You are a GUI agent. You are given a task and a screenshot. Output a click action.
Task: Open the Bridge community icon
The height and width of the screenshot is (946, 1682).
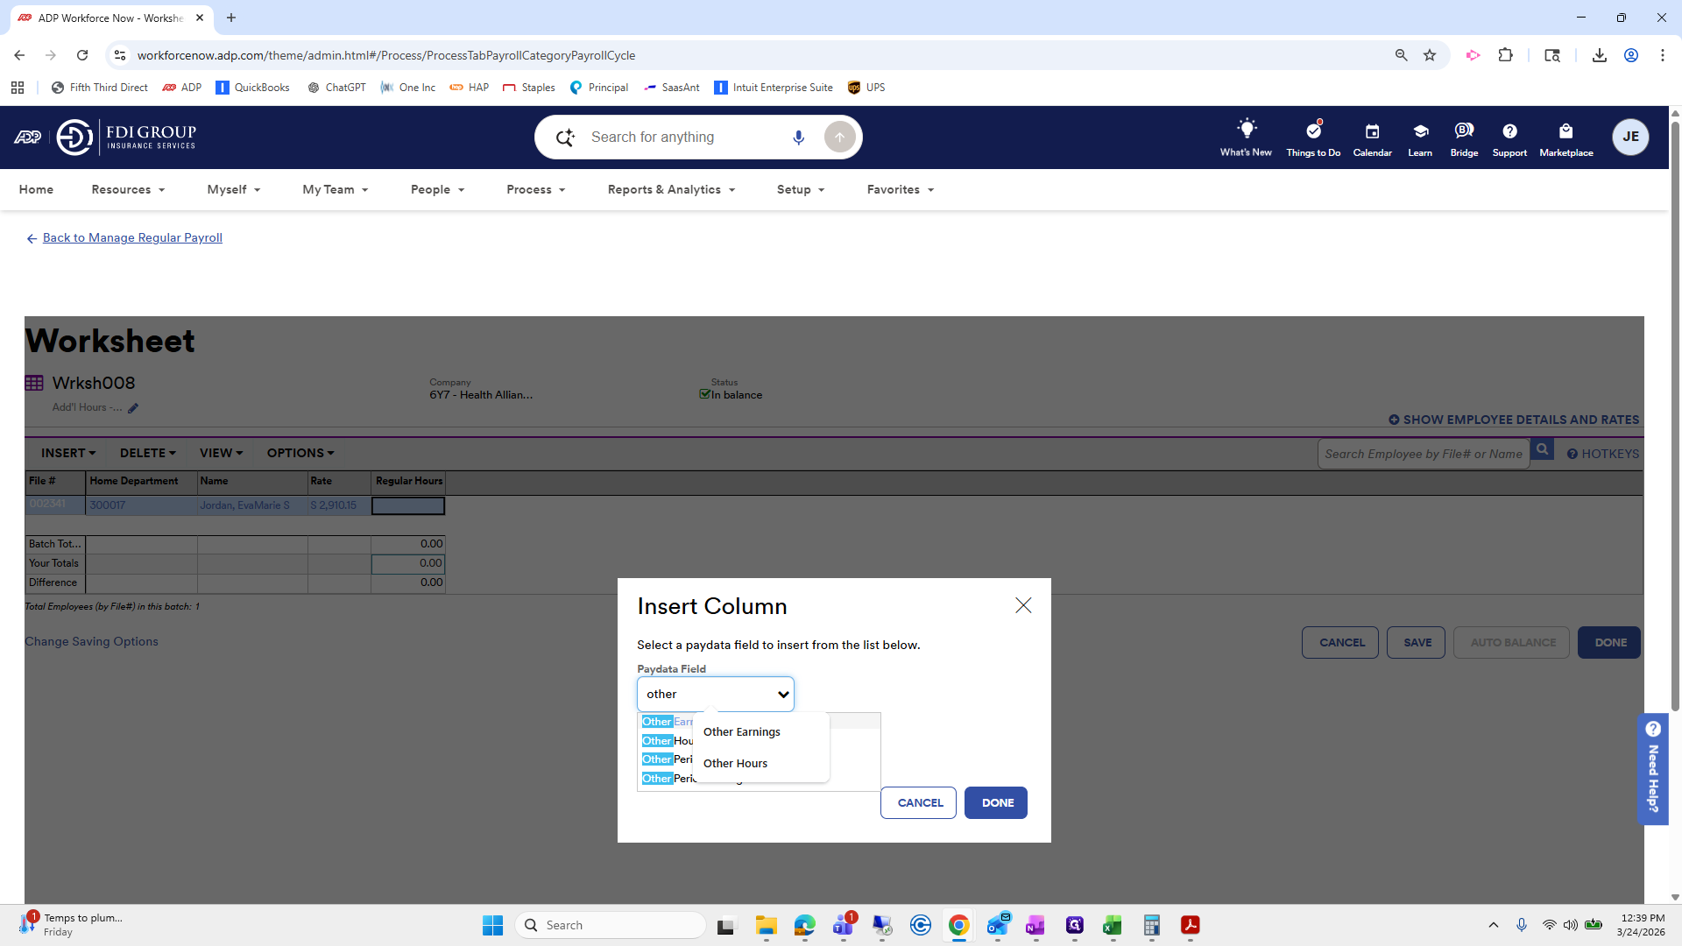(x=1464, y=131)
